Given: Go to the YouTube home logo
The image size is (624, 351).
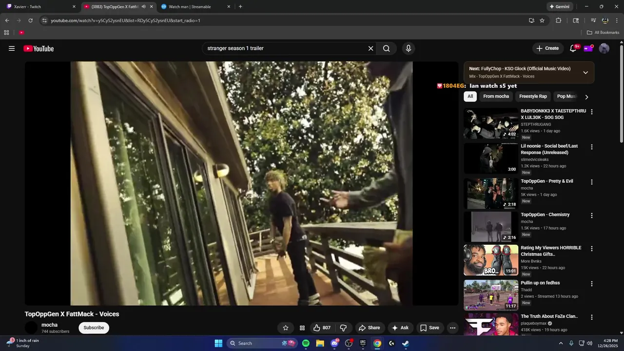Looking at the screenshot, I should click(x=39, y=48).
